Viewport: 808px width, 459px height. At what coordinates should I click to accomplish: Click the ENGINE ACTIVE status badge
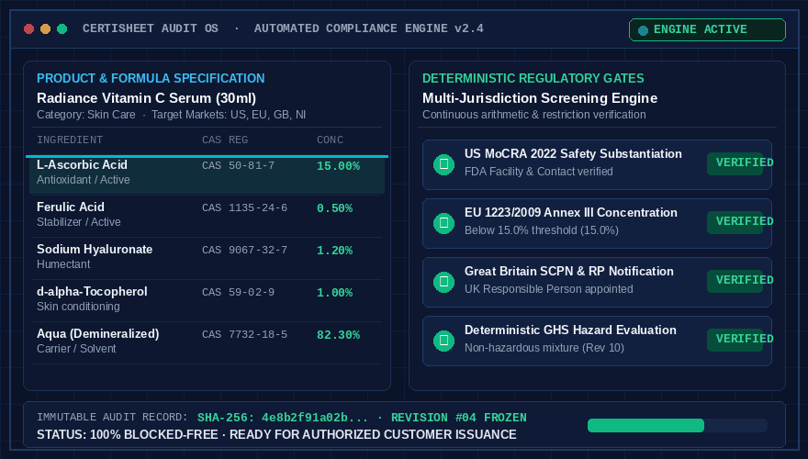pos(707,30)
